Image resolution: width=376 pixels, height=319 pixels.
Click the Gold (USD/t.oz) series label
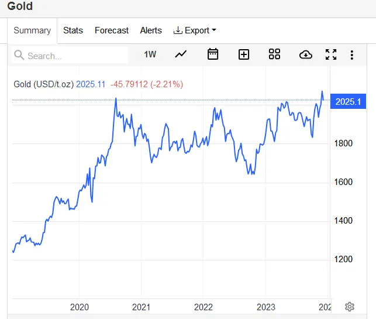(x=43, y=84)
